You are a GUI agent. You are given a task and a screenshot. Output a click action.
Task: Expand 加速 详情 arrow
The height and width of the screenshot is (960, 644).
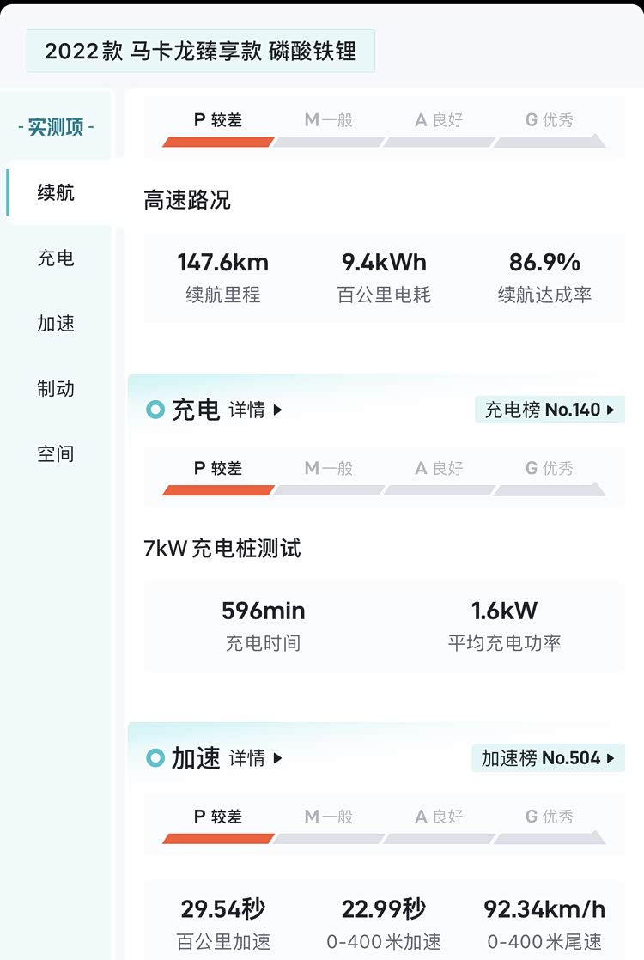tap(277, 758)
